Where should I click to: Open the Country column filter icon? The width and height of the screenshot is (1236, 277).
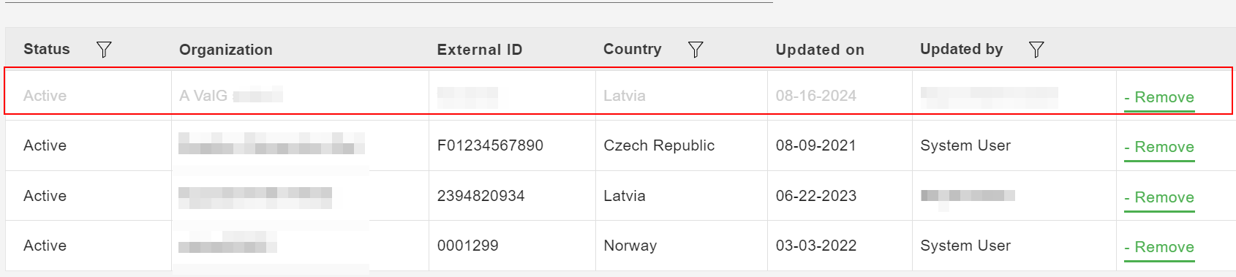pyautogui.click(x=696, y=49)
